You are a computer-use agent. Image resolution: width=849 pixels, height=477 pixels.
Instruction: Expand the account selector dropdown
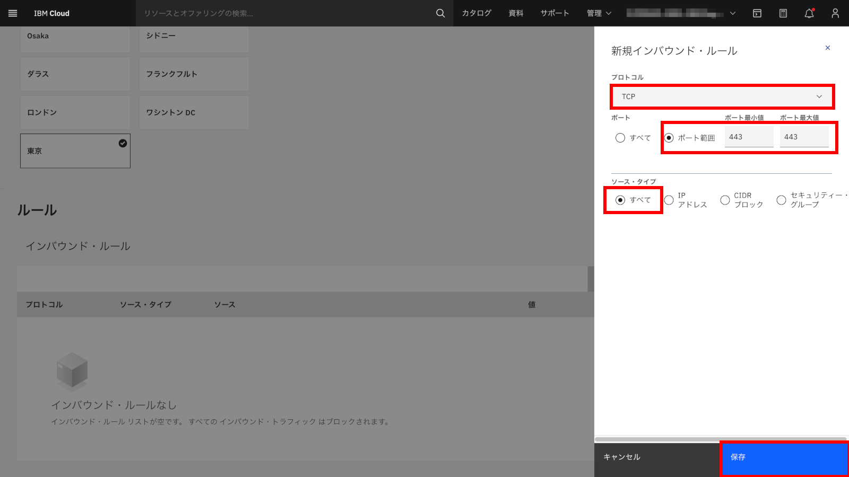(x=732, y=13)
